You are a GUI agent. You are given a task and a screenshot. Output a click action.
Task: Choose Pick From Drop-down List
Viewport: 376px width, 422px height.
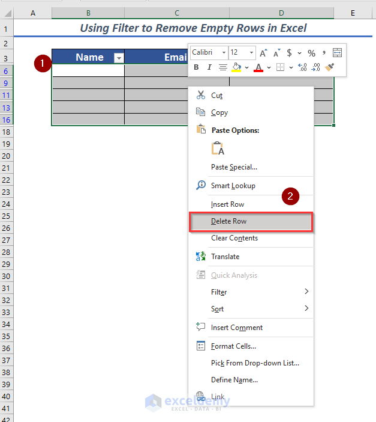pos(251,363)
